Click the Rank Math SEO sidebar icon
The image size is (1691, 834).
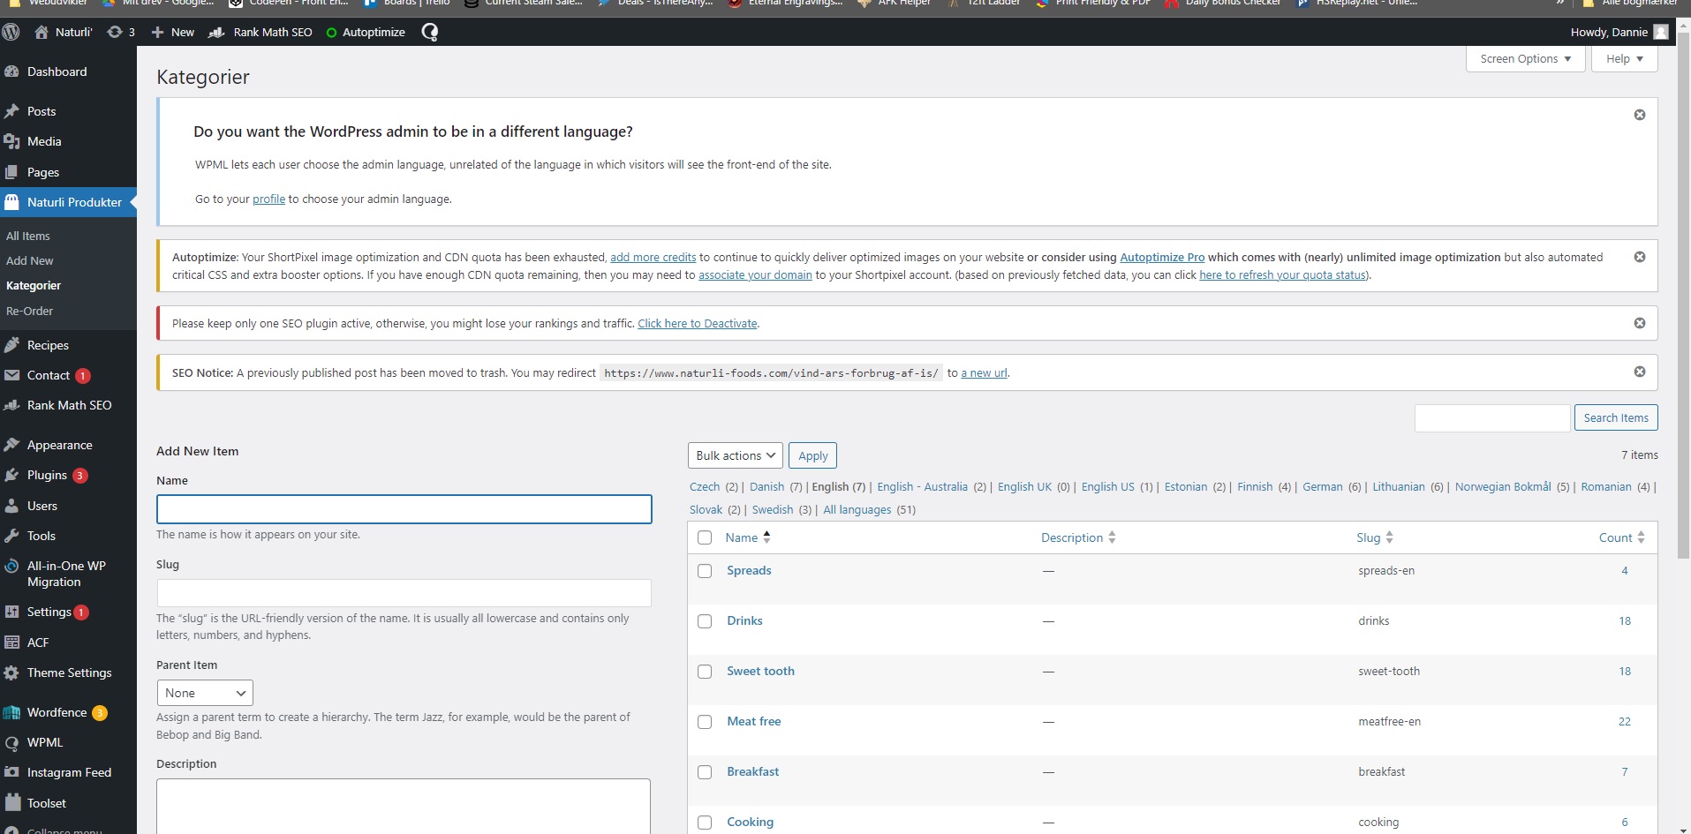(11, 405)
